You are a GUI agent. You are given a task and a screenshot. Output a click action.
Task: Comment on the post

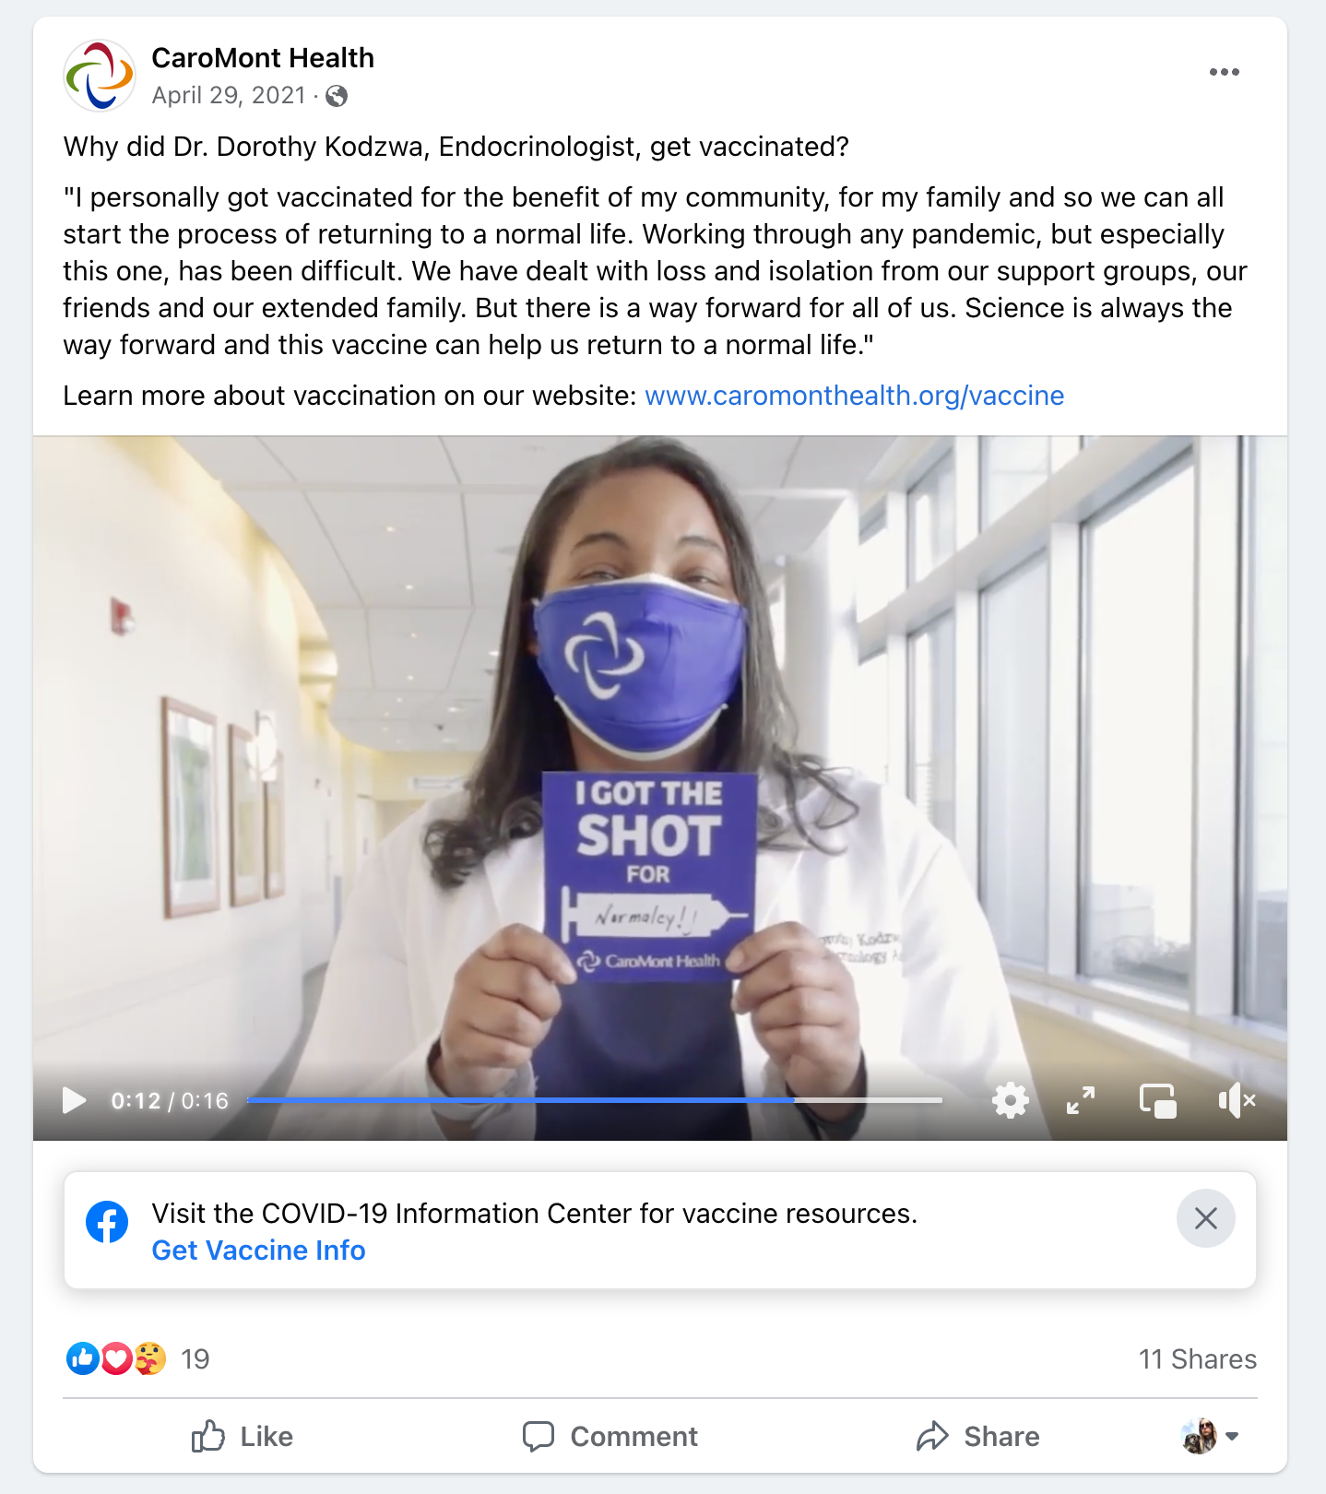click(610, 1436)
